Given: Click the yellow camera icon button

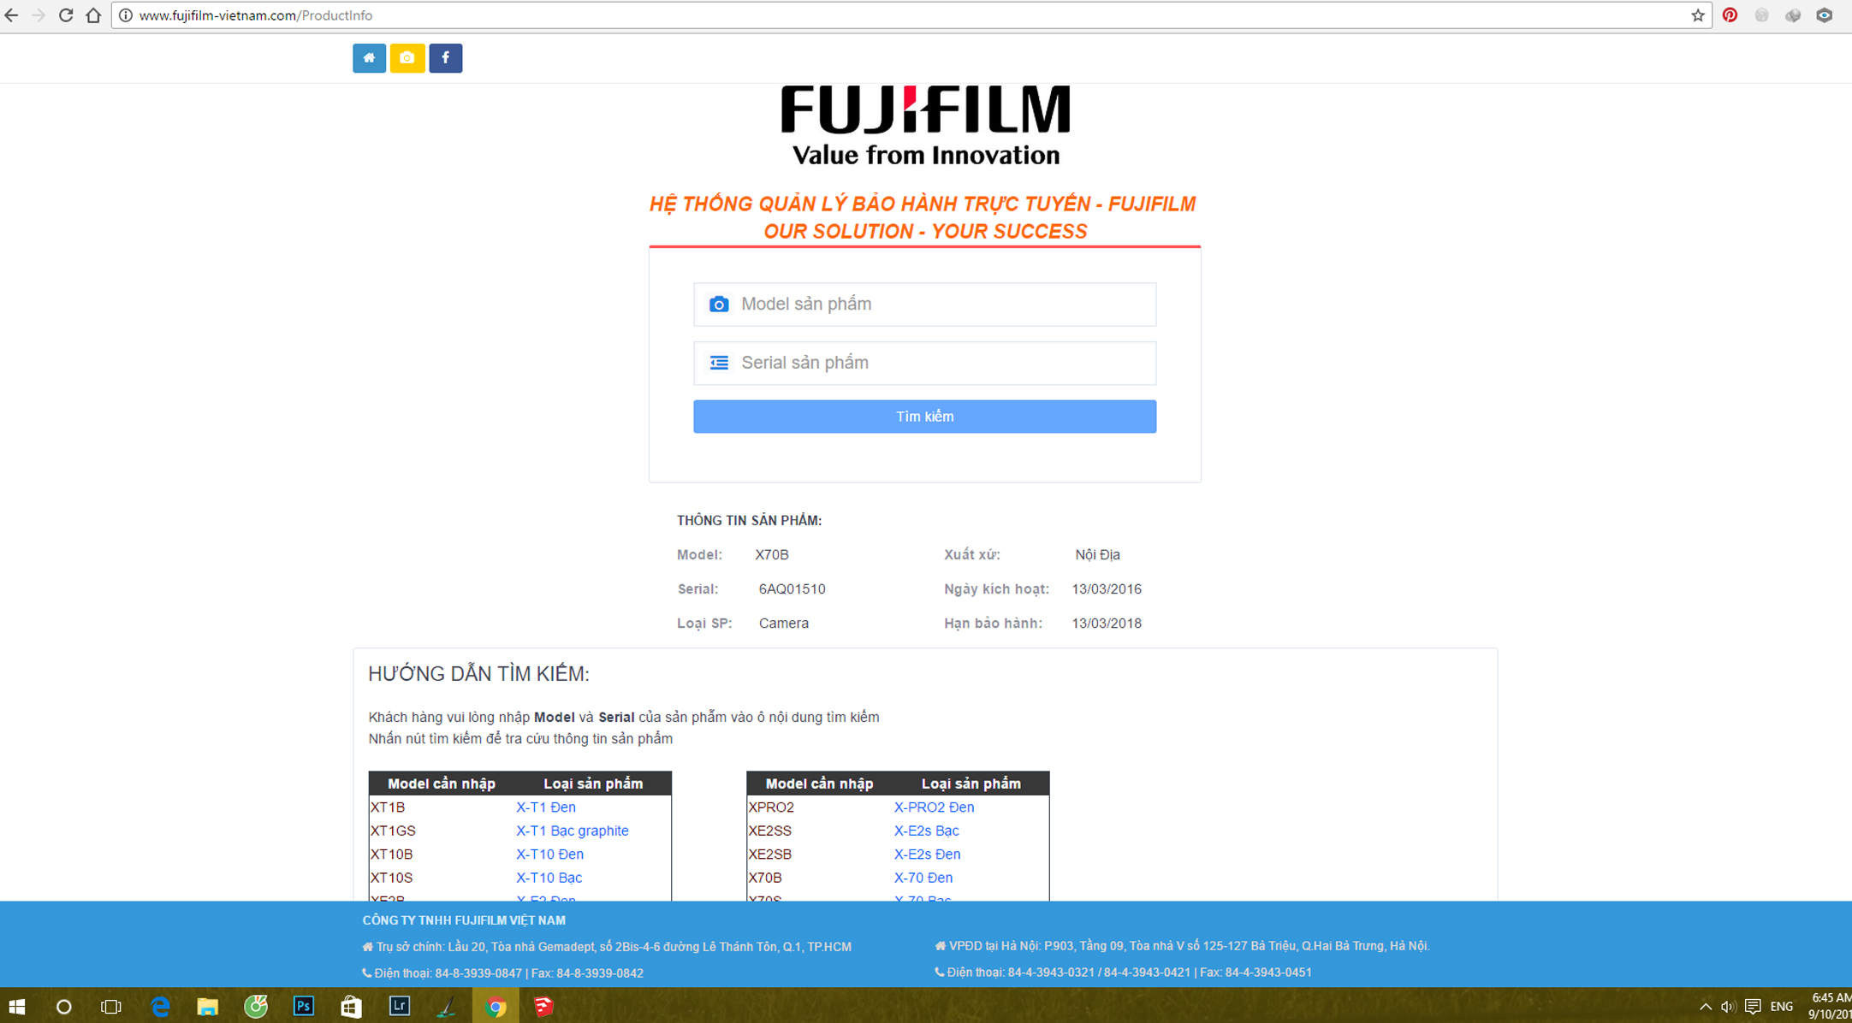Looking at the screenshot, I should (x=407, y=58).
